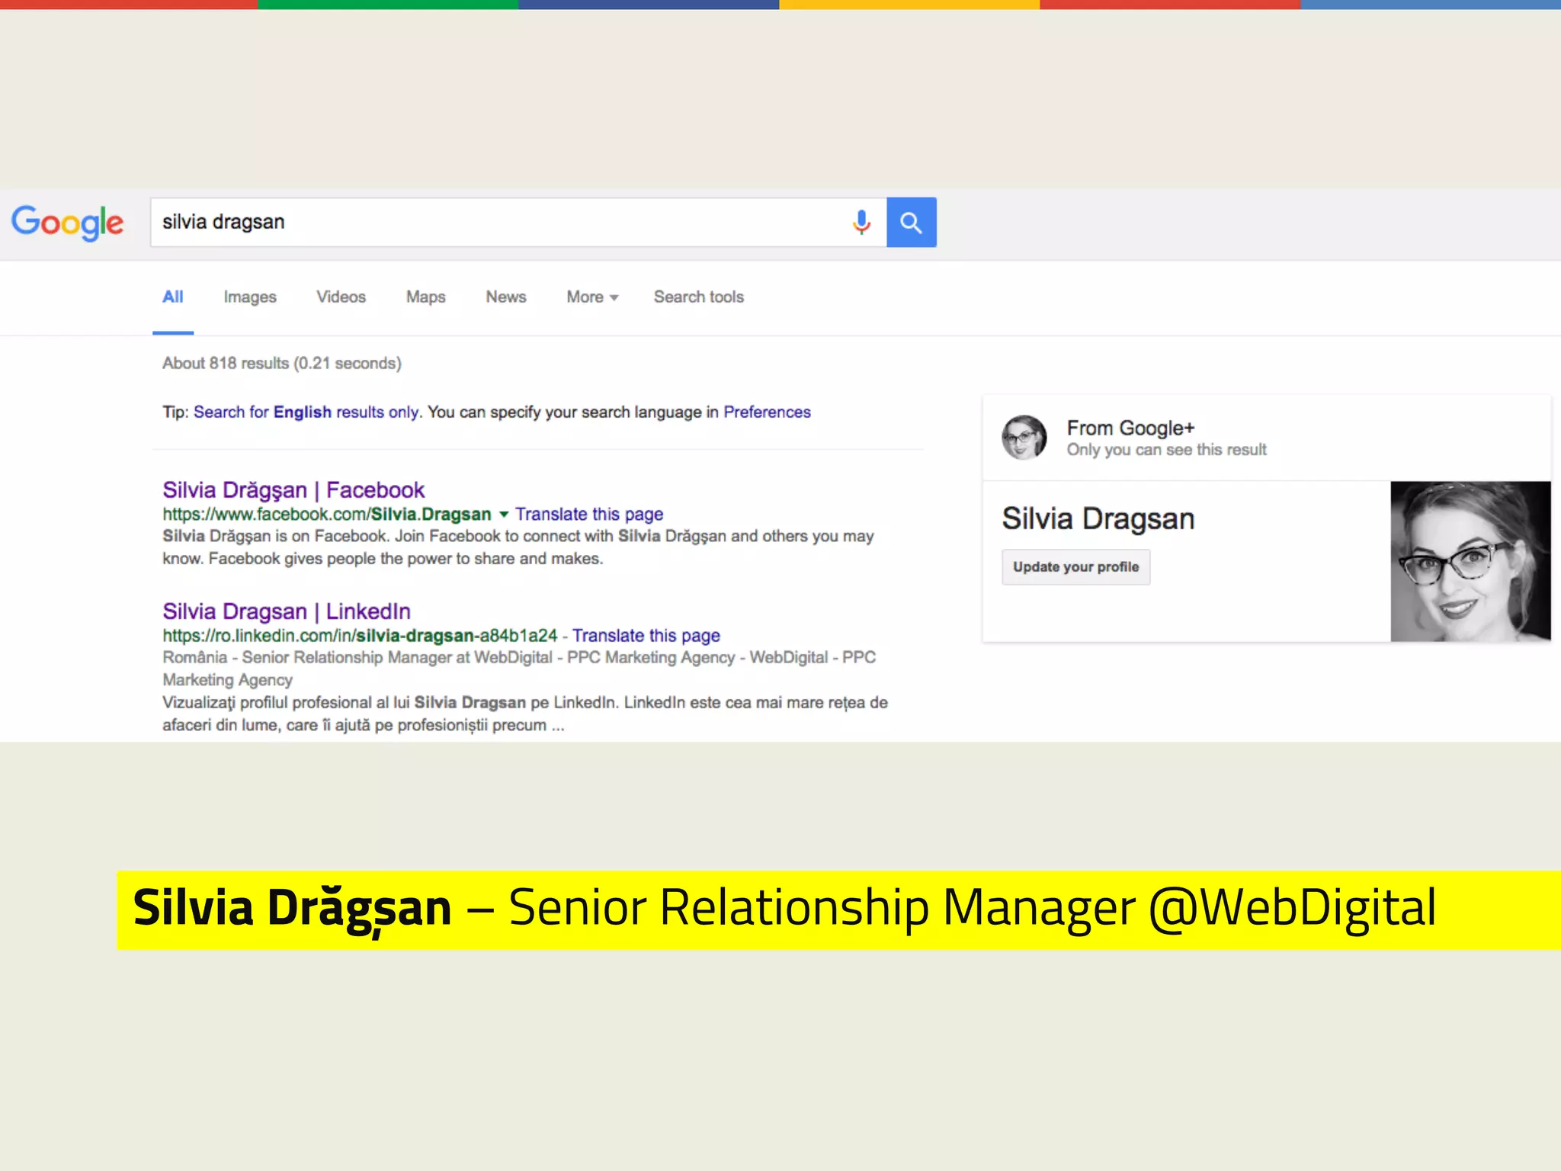Open the Preferences link
This screenshot has height=1171, width=1561.
(767, 412)
